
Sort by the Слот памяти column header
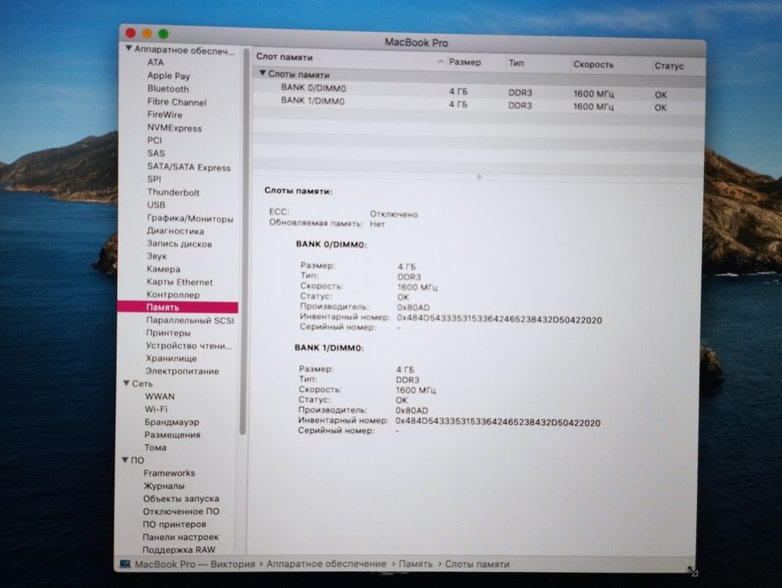[285, 57]
